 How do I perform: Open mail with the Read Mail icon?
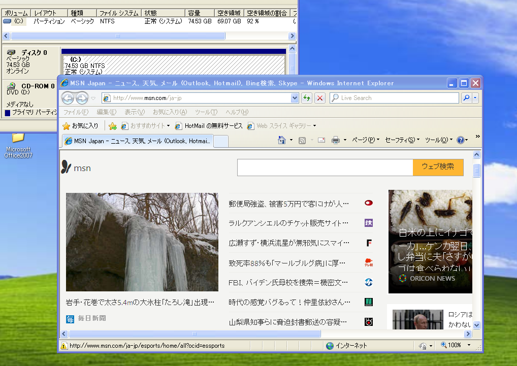321,141
